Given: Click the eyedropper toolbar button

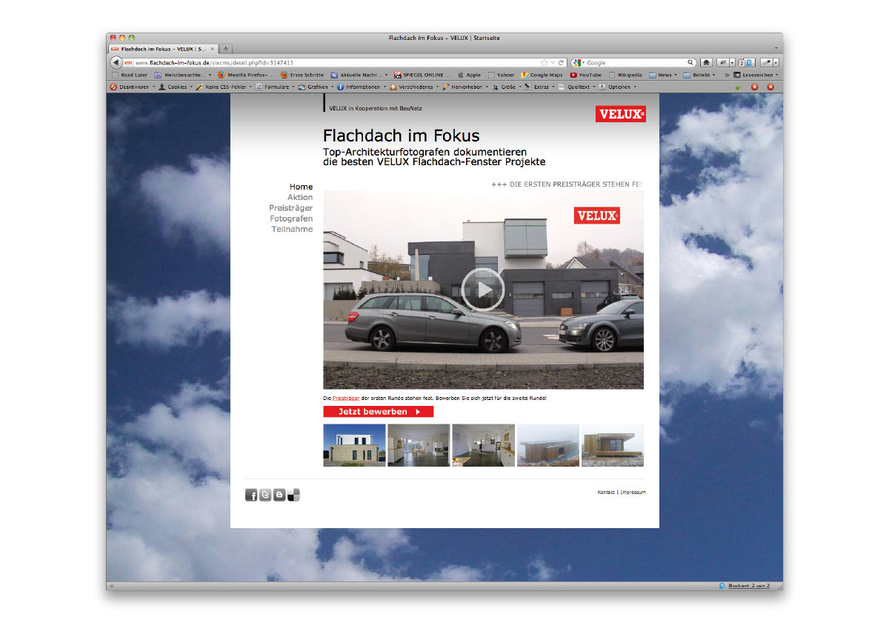Looking at the screenshot, I should [x=766, y=63].
